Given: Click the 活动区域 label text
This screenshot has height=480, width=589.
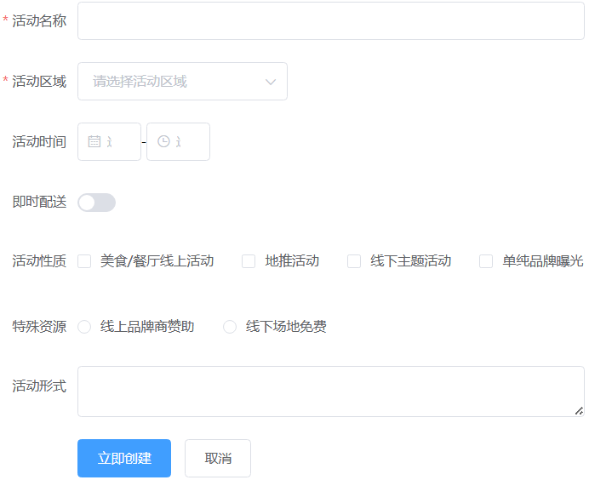Looking at the screenshot, I should pyautogui.click(x=39, y=81).
